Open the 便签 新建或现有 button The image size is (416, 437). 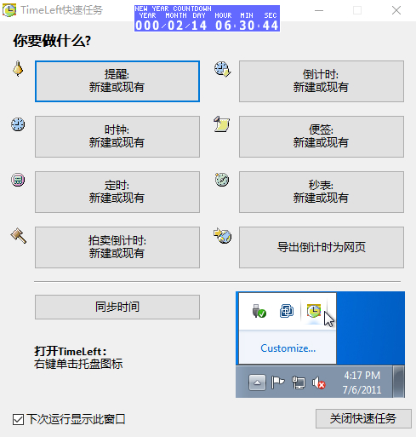tap(322, 136)
